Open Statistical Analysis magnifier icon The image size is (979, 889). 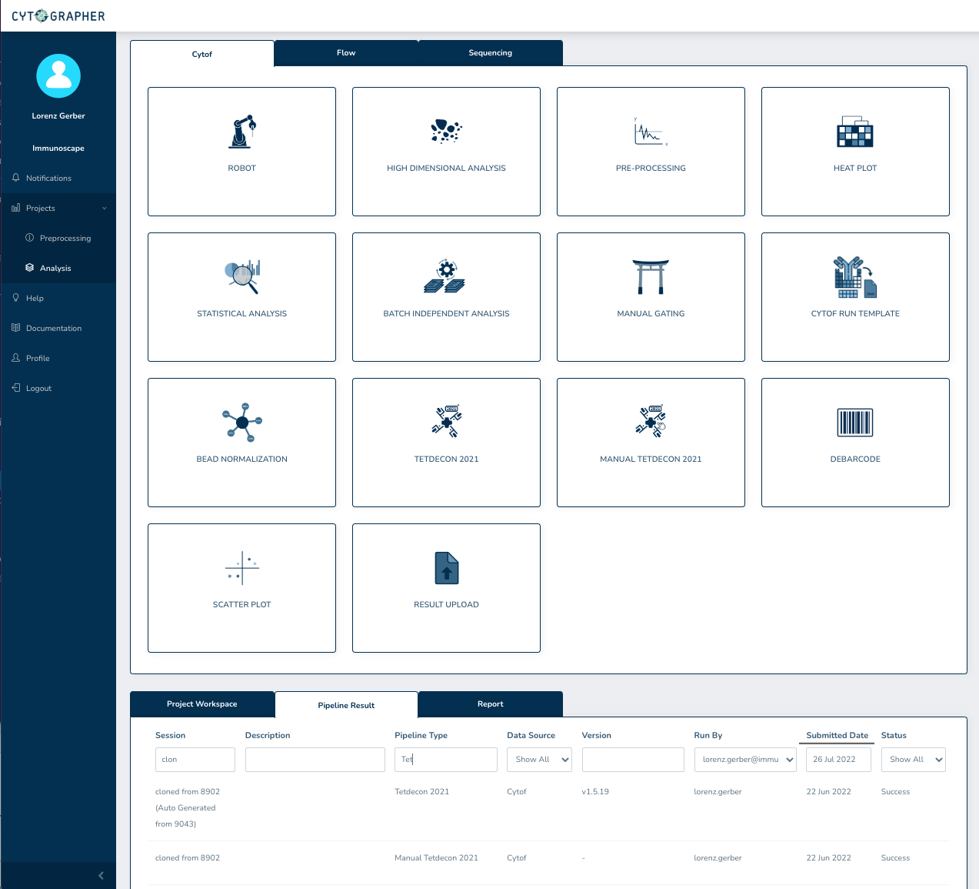tap(242, 277)
